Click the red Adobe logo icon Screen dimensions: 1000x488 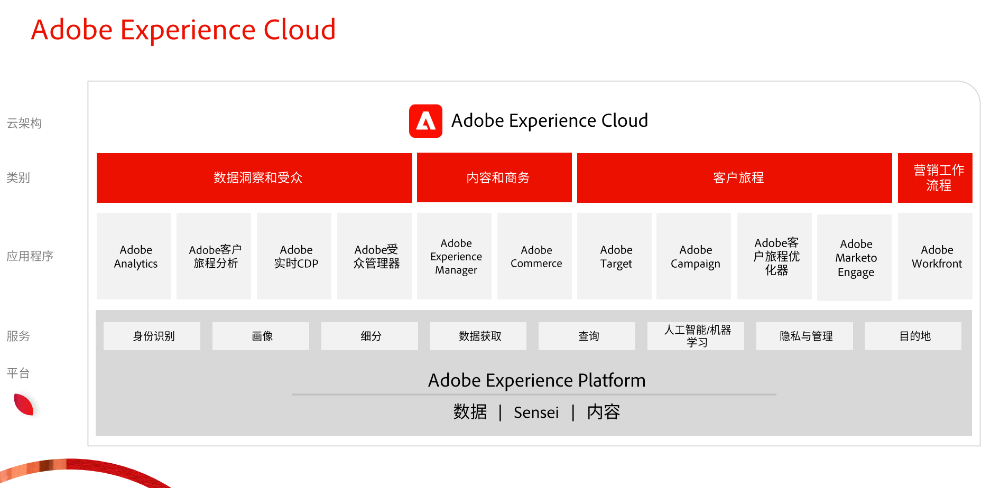tap(425, 121)
